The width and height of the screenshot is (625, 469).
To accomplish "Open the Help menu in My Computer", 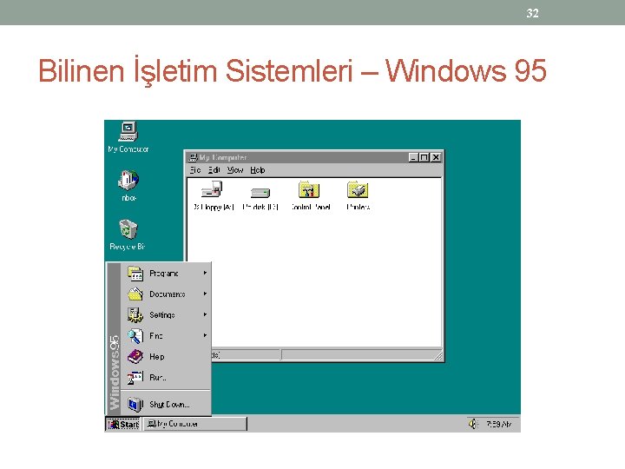I will [x=258, y=170].
